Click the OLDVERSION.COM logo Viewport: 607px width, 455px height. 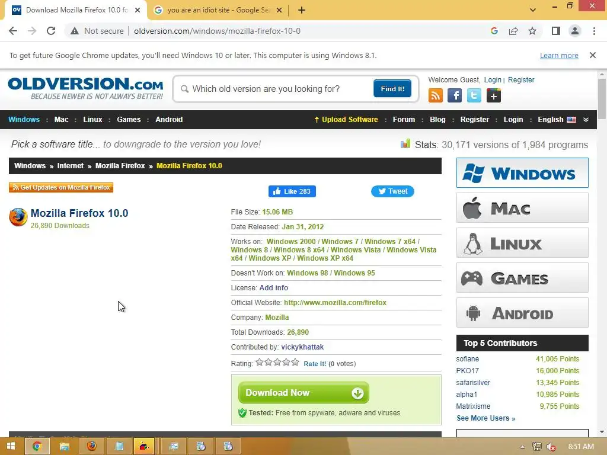point(85,89)
